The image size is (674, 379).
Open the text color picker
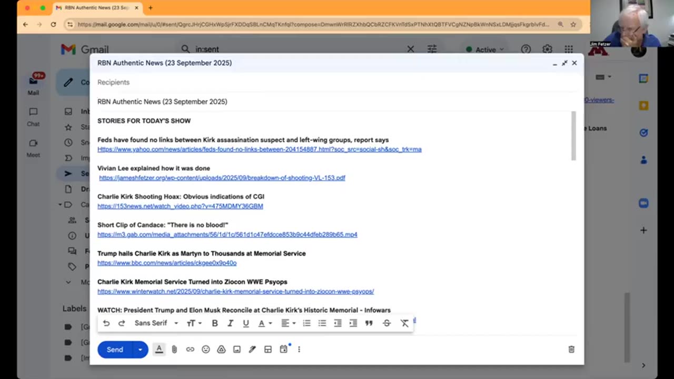pos(264,323)
